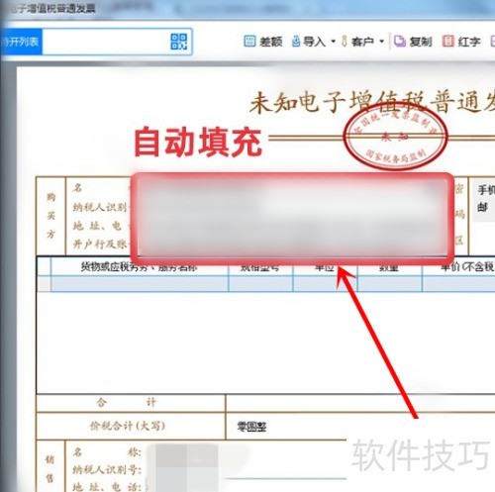Viewport: 495px width, 492px height.
Task: Click the QR code scan icon
Action: pos(179,42)
